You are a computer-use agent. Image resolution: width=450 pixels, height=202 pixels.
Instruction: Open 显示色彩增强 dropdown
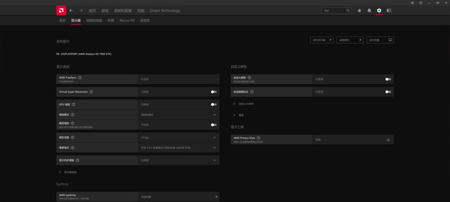(179, 160)
